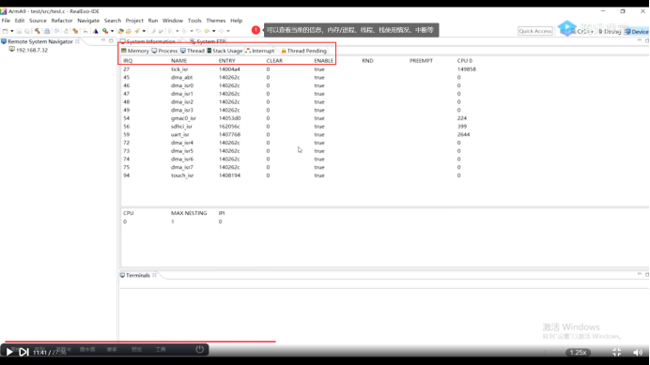The height and width of the screenshot is (365, 650).
Task: Switch to the Device perspective
Action: tap(637, 32)
